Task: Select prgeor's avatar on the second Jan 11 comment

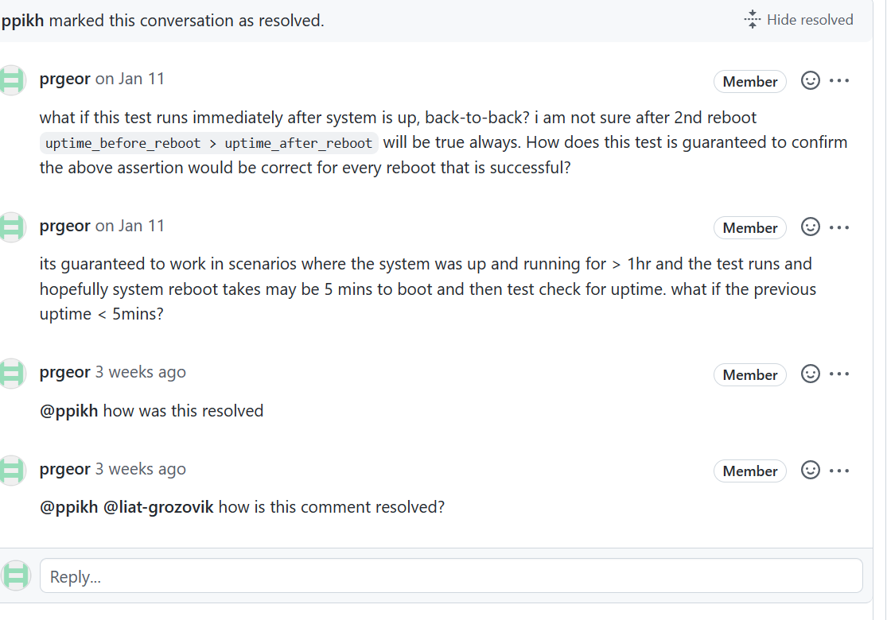Action: 13,227
